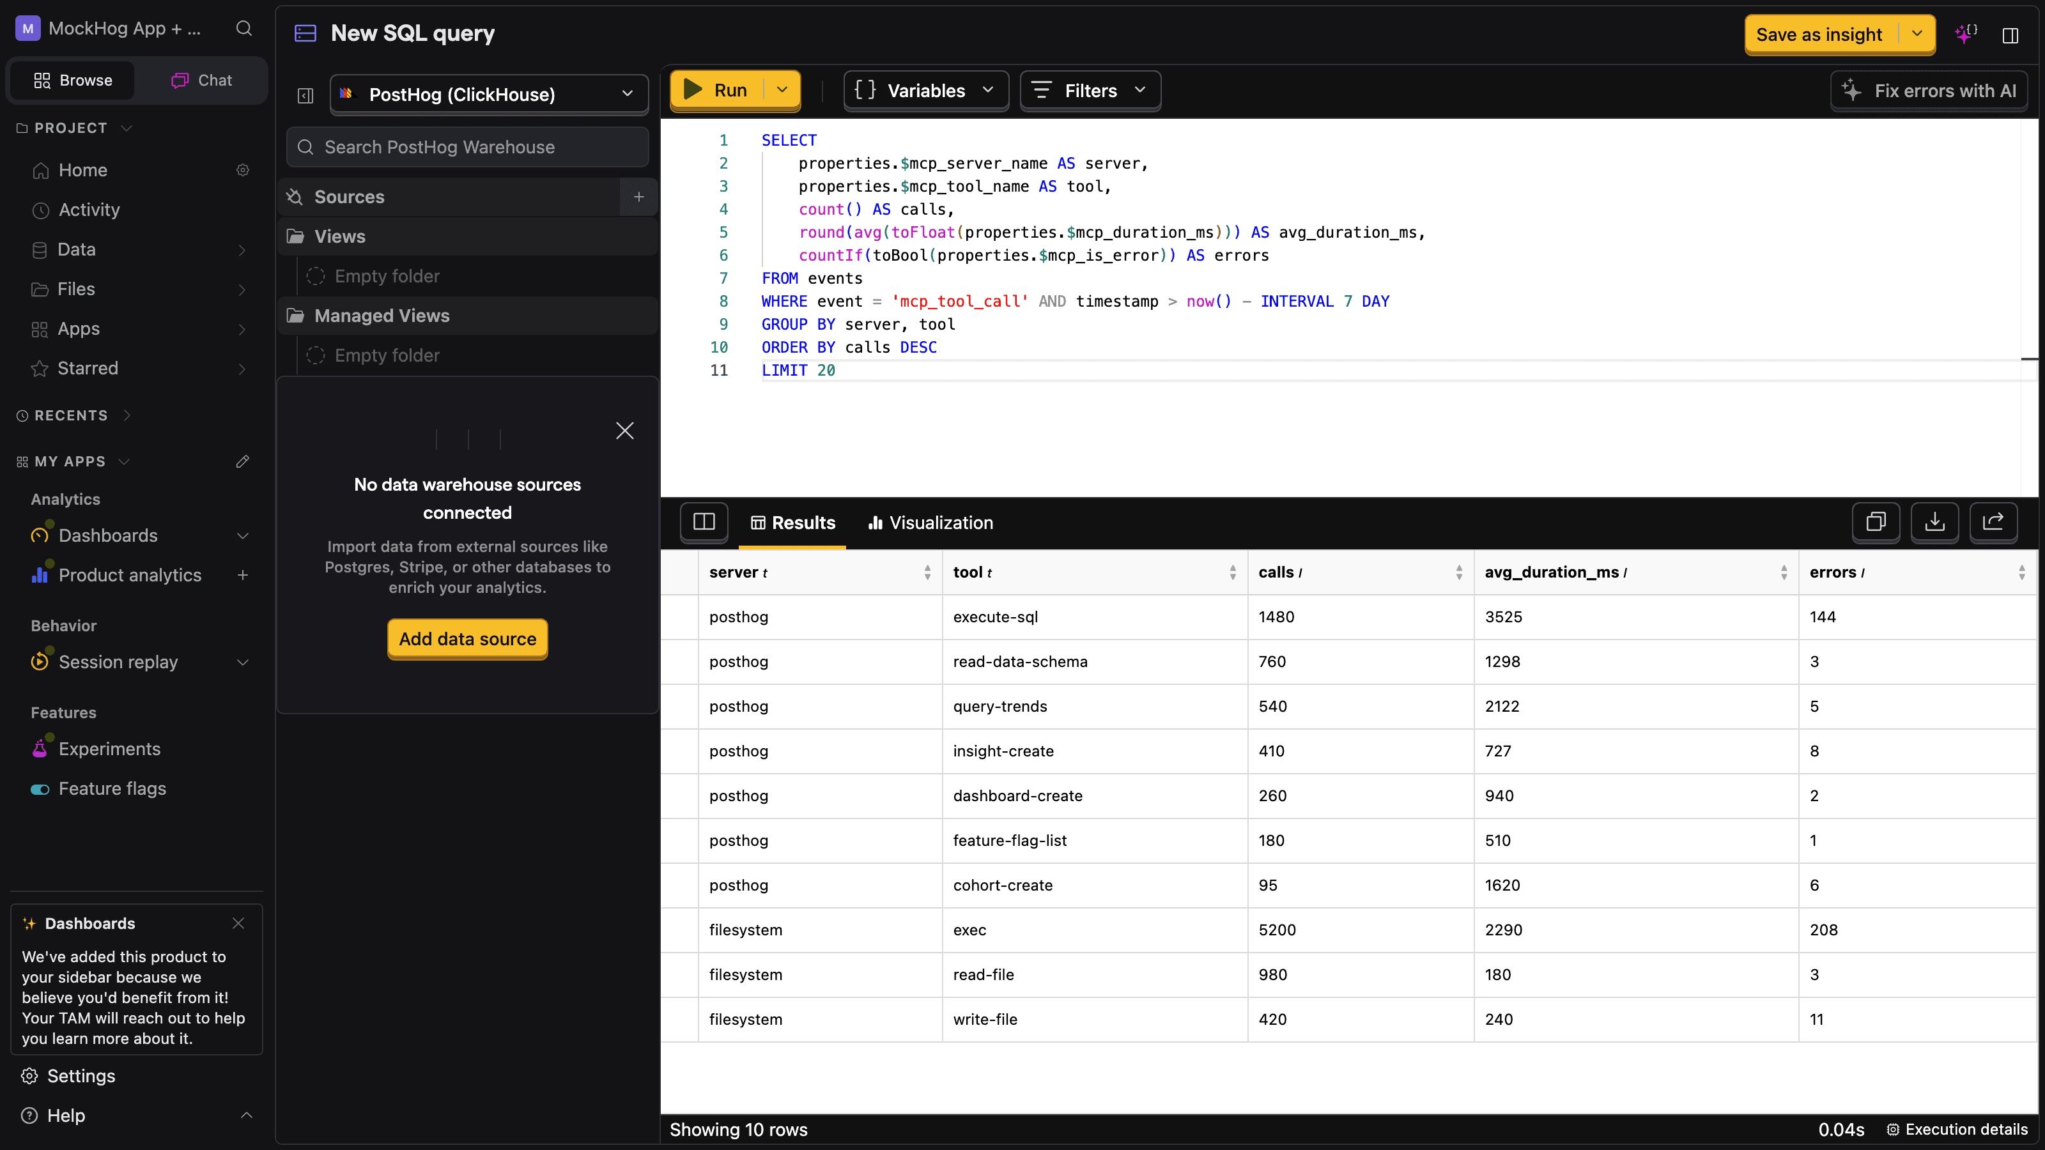Switch to Chat tab
The height and width of the screenshot is (1150, 2045).
[x=202, y=80]
